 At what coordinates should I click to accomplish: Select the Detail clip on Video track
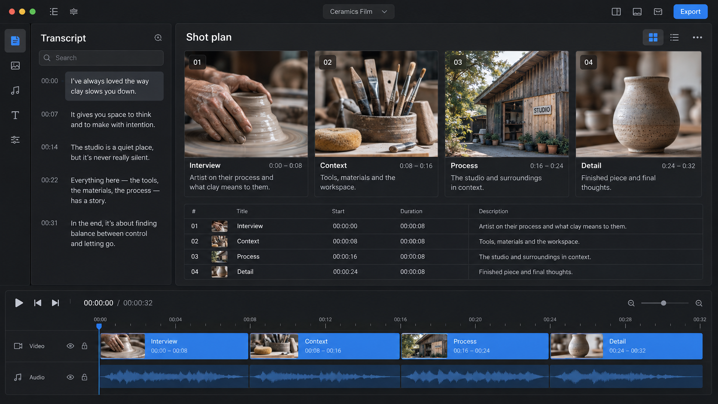(627, 346)
